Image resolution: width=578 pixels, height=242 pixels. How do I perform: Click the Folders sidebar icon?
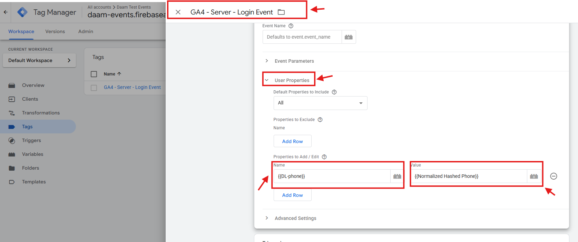pos(12,168)
